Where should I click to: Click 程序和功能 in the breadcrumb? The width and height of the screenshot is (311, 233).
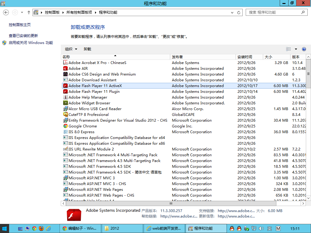[108, 12]
